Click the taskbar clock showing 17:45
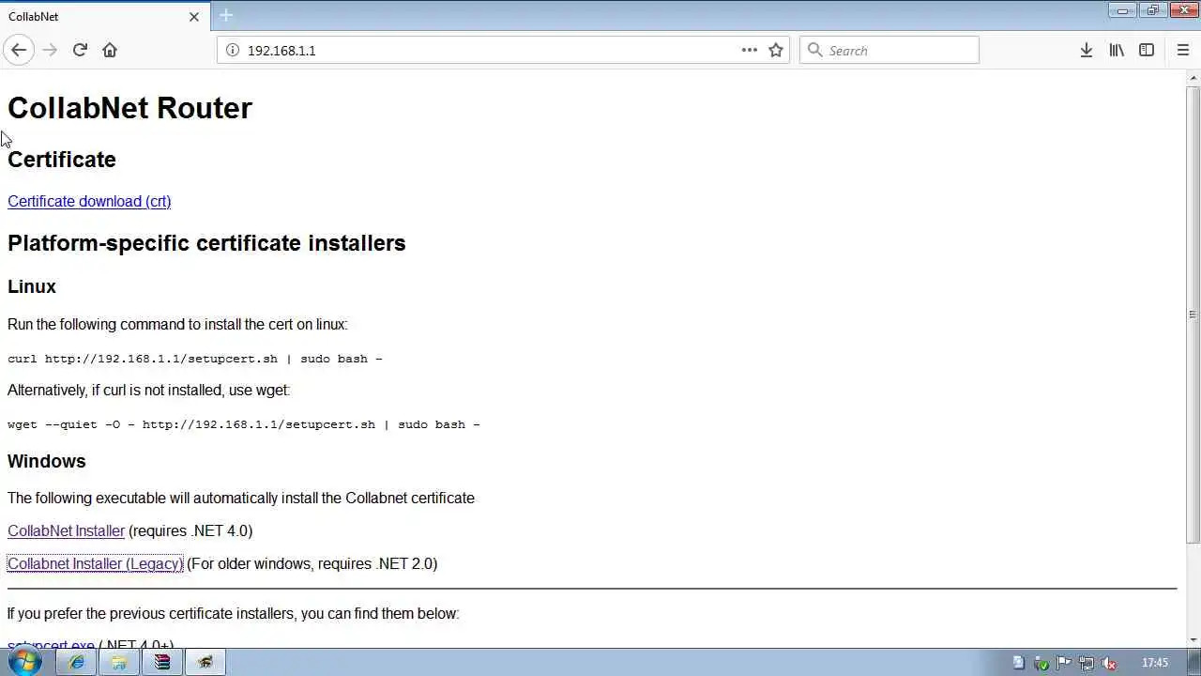The width and height of the screenshot is (1201, 676). (x=1155, y=663)
